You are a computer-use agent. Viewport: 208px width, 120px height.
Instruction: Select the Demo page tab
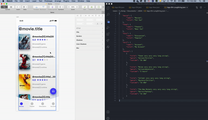click(x=52, y=12)
